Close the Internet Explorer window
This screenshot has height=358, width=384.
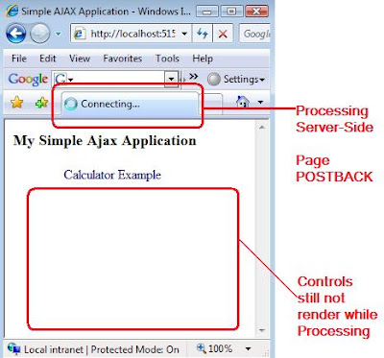256,12
